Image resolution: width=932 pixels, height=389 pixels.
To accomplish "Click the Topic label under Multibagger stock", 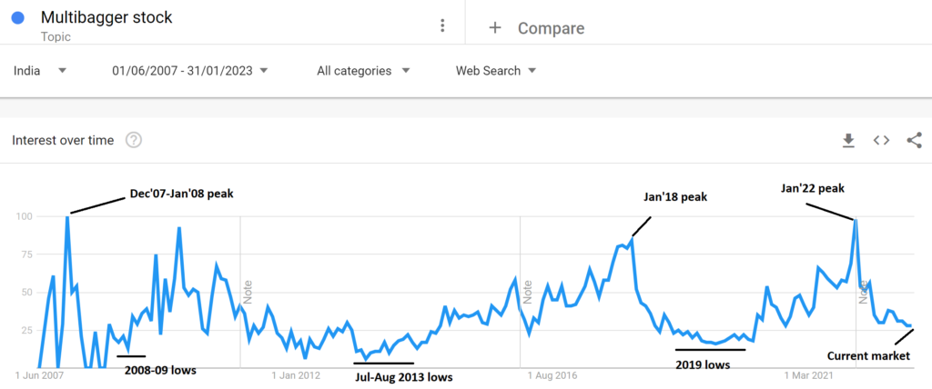I will click(56, 37).
